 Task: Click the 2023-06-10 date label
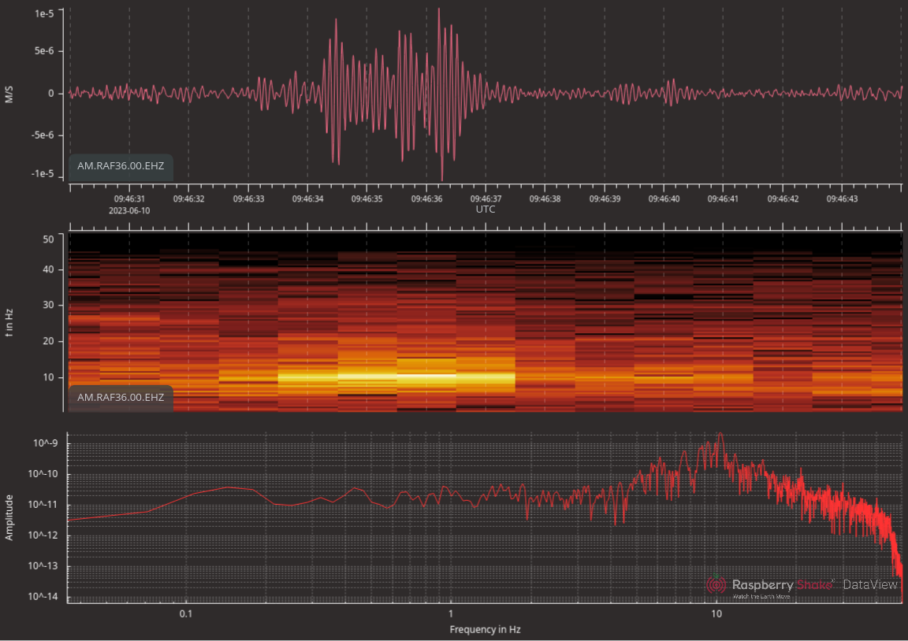click(x=129, y=211)
